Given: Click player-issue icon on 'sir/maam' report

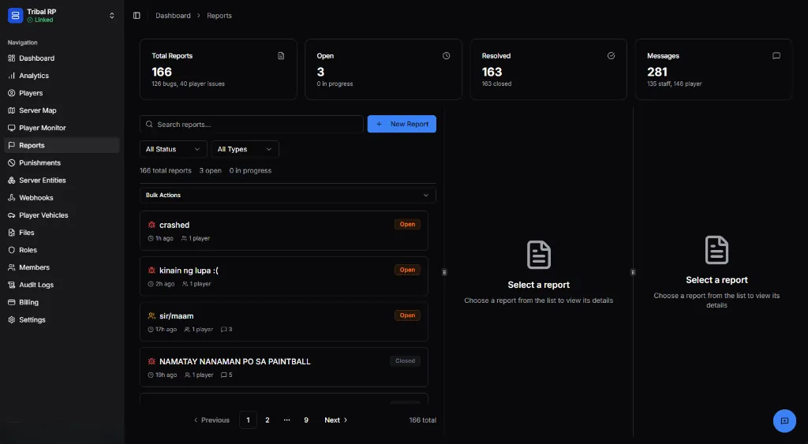Looking at the screenshot, I should [151, 315].
